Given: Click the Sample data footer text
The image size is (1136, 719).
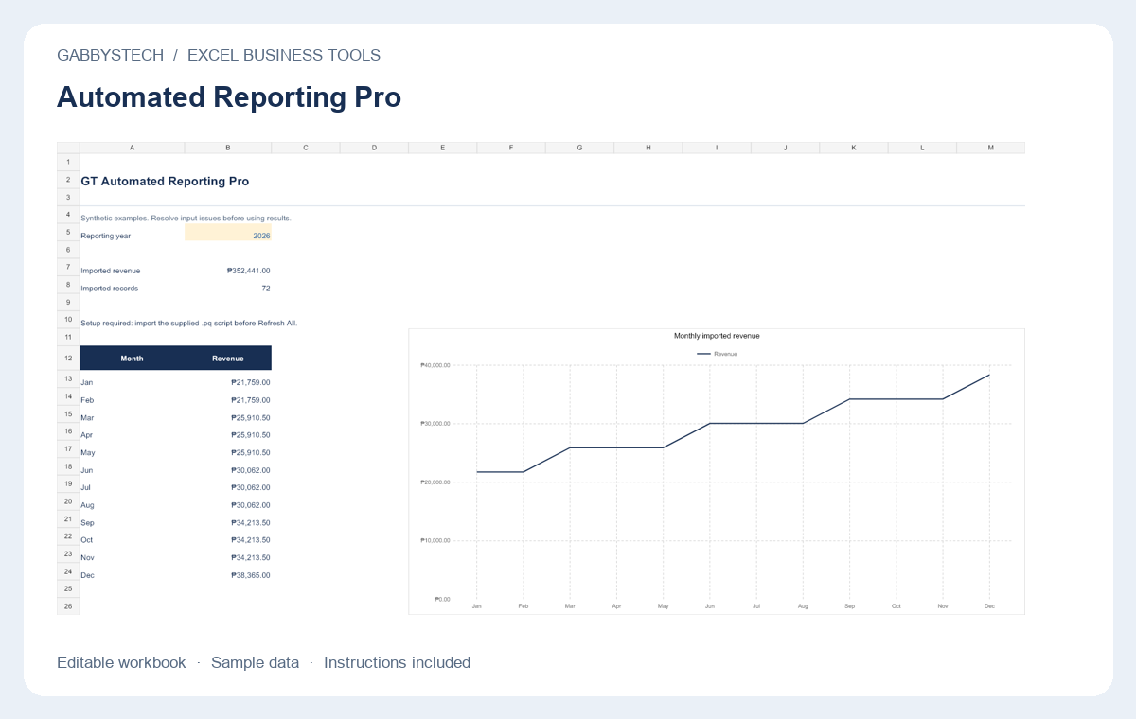Looking at the screenshot, I should click(x=255, y=662).
